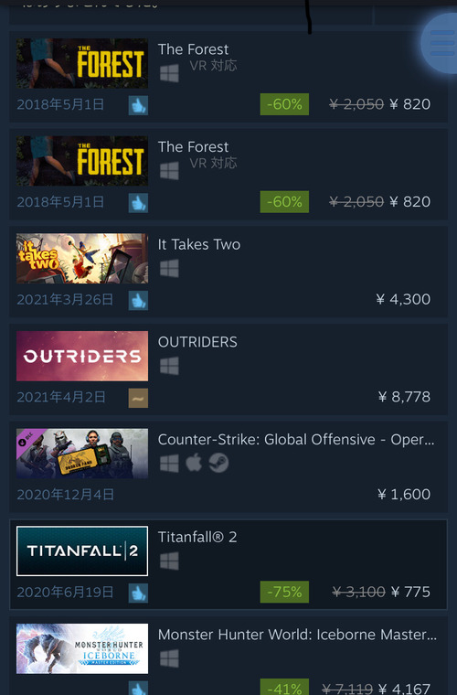The image size is (457, 695).
Task: Open the OUTRIDERS game thumbnail
Action: (x=82, y=356)
